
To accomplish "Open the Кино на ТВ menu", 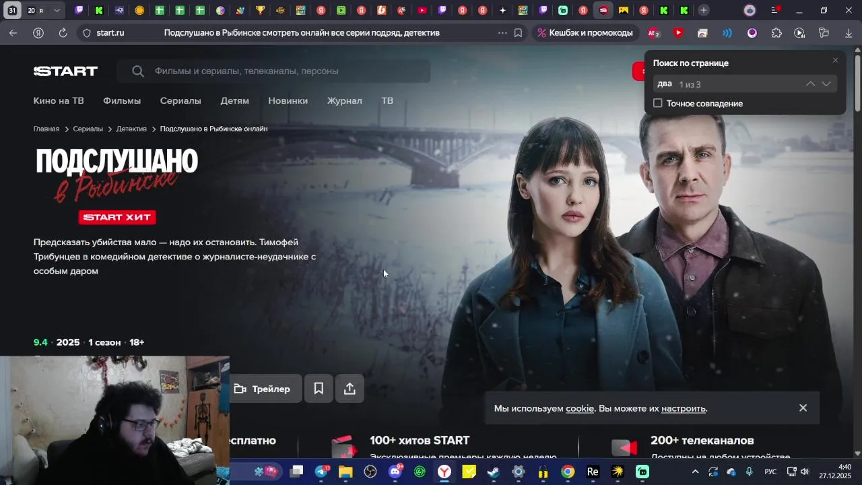I will tap(59, 100).
